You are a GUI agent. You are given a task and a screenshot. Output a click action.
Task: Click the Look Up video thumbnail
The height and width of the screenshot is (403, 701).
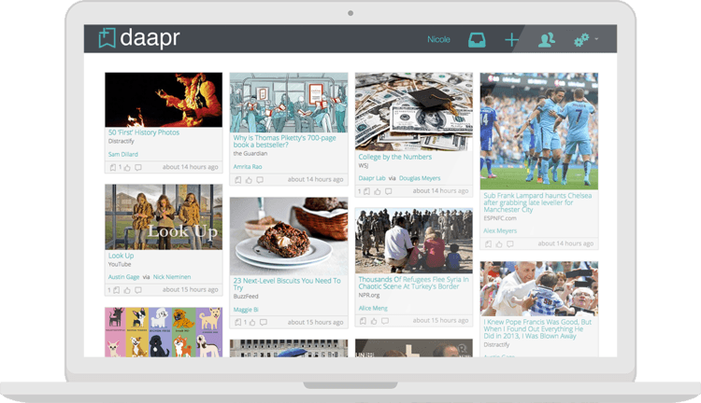pyautogui.click(x=164, y=217)
